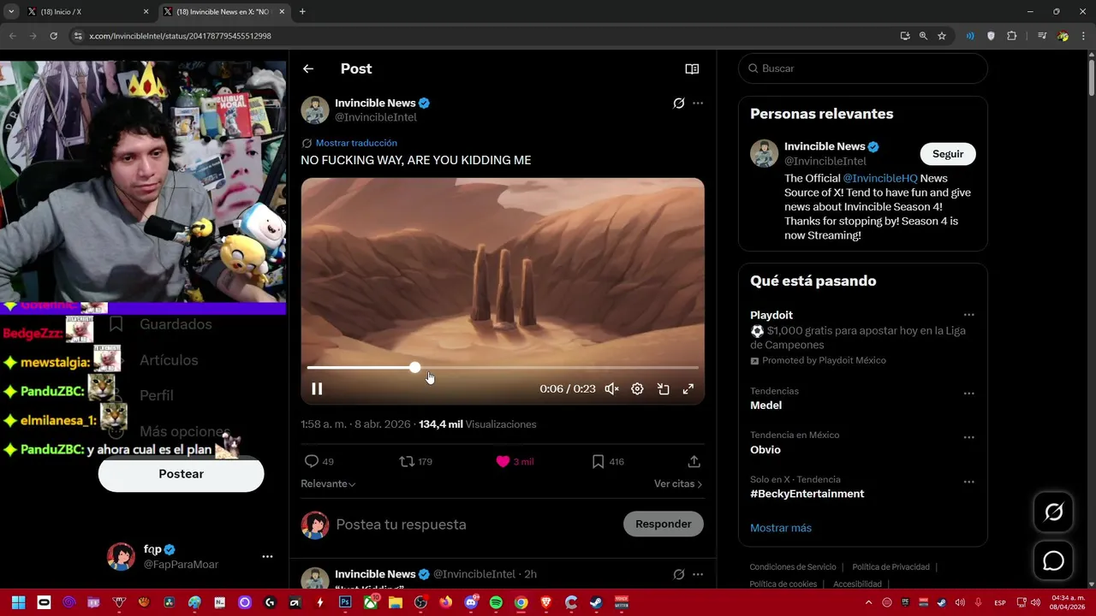Click Mostrar traducción link
Screen dimensions: 1096x616
356,143
